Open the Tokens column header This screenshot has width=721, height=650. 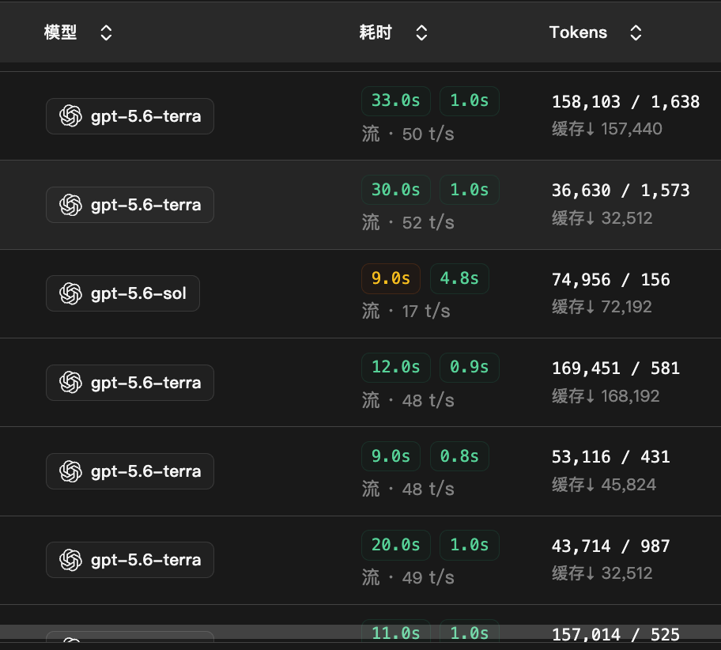pyautogui.click(x=578, y=32)
